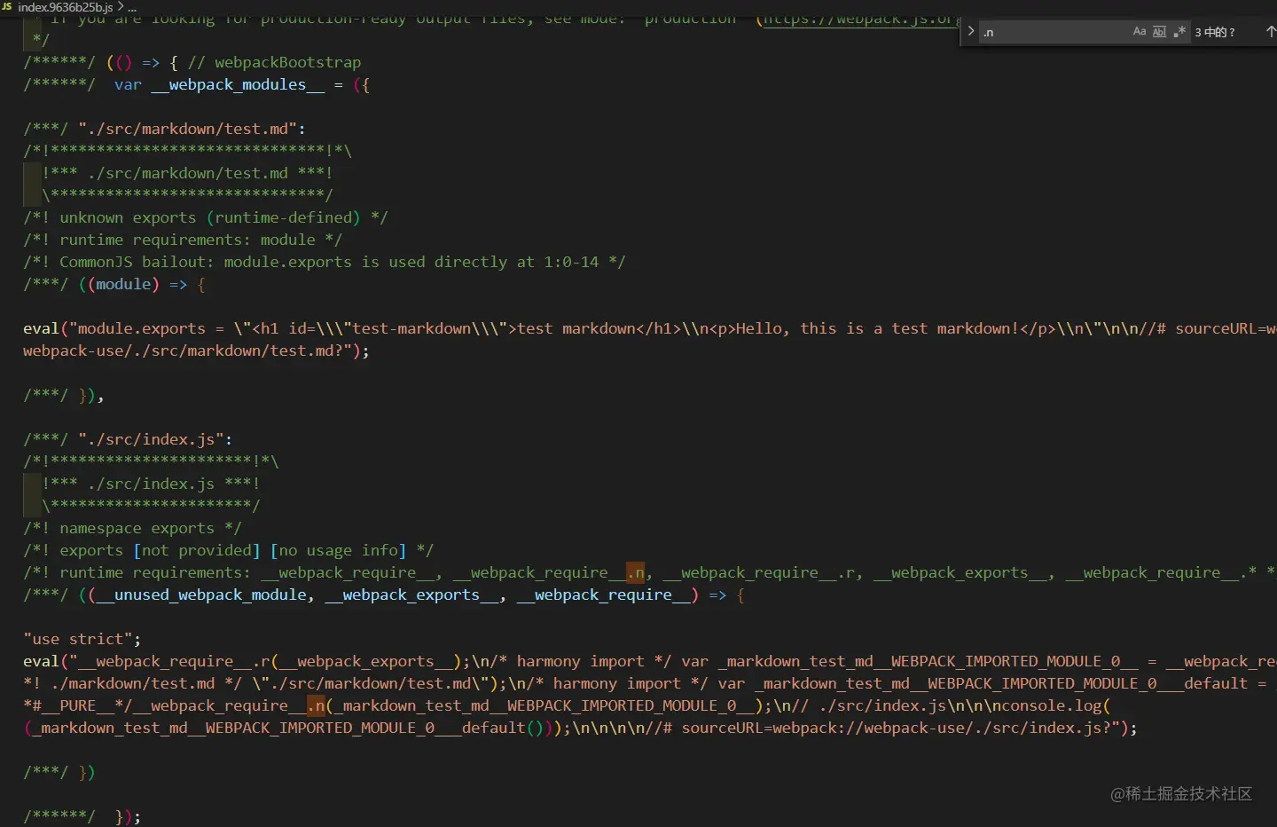The height and width of the screenshot is (827, 1277).
Task: Click the "CommonJS bailout" comment line
Action: (325, 262)
